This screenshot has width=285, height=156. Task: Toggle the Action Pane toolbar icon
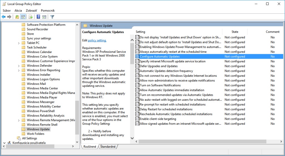(44, 17)
